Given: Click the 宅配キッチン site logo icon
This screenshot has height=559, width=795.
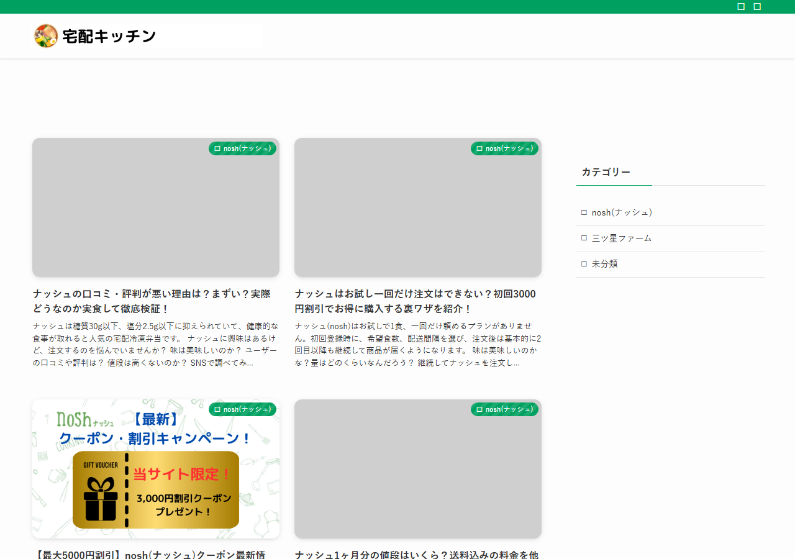Looking at the screenshot, I should click(x=46, y=36).
